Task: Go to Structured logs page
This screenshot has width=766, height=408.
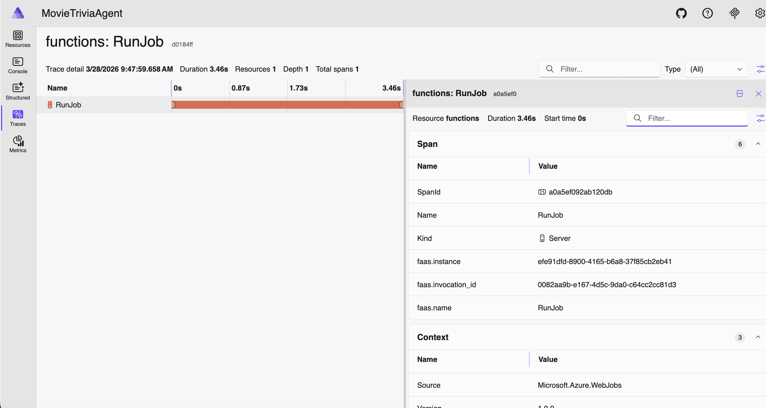Action: coord(18,91)
